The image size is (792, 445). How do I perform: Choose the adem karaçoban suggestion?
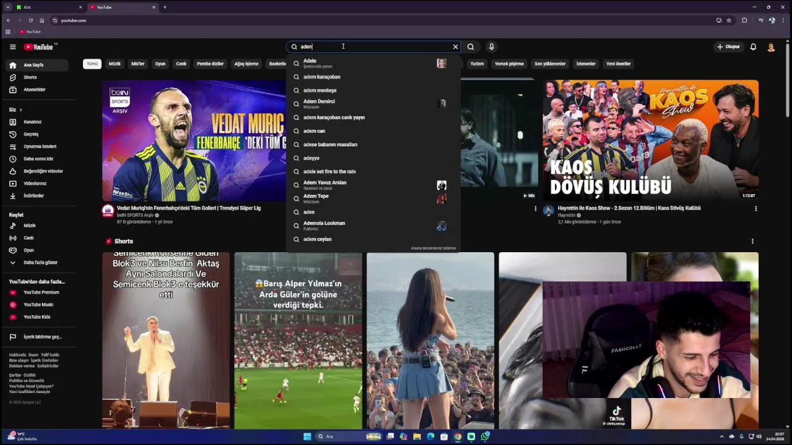[374, 77]
